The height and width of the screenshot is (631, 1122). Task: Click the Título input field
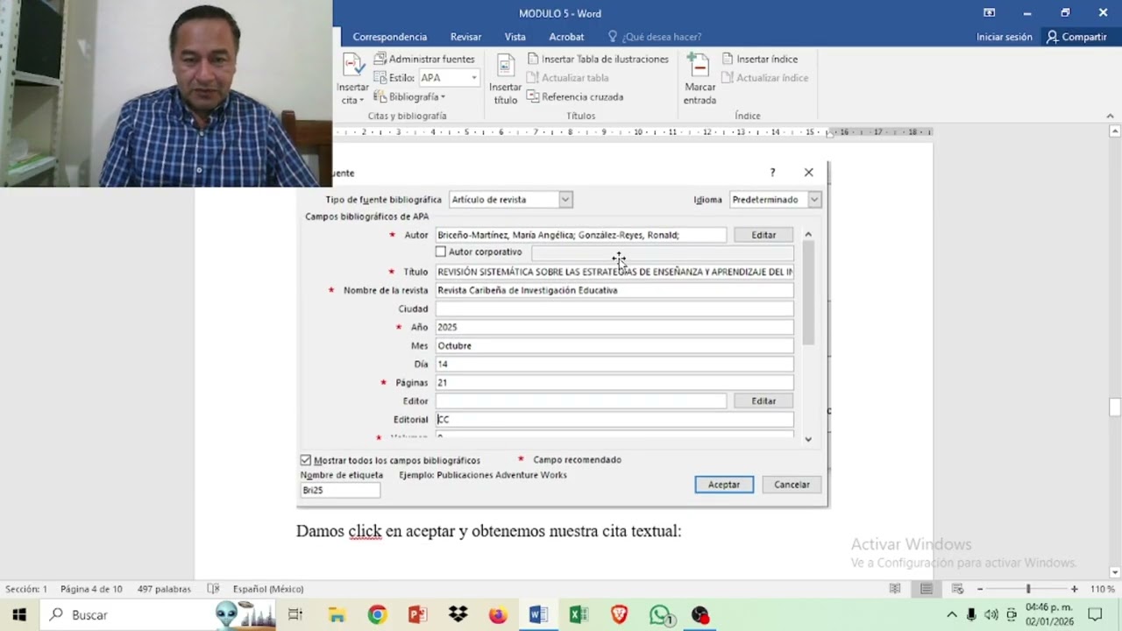click(614, 272)
